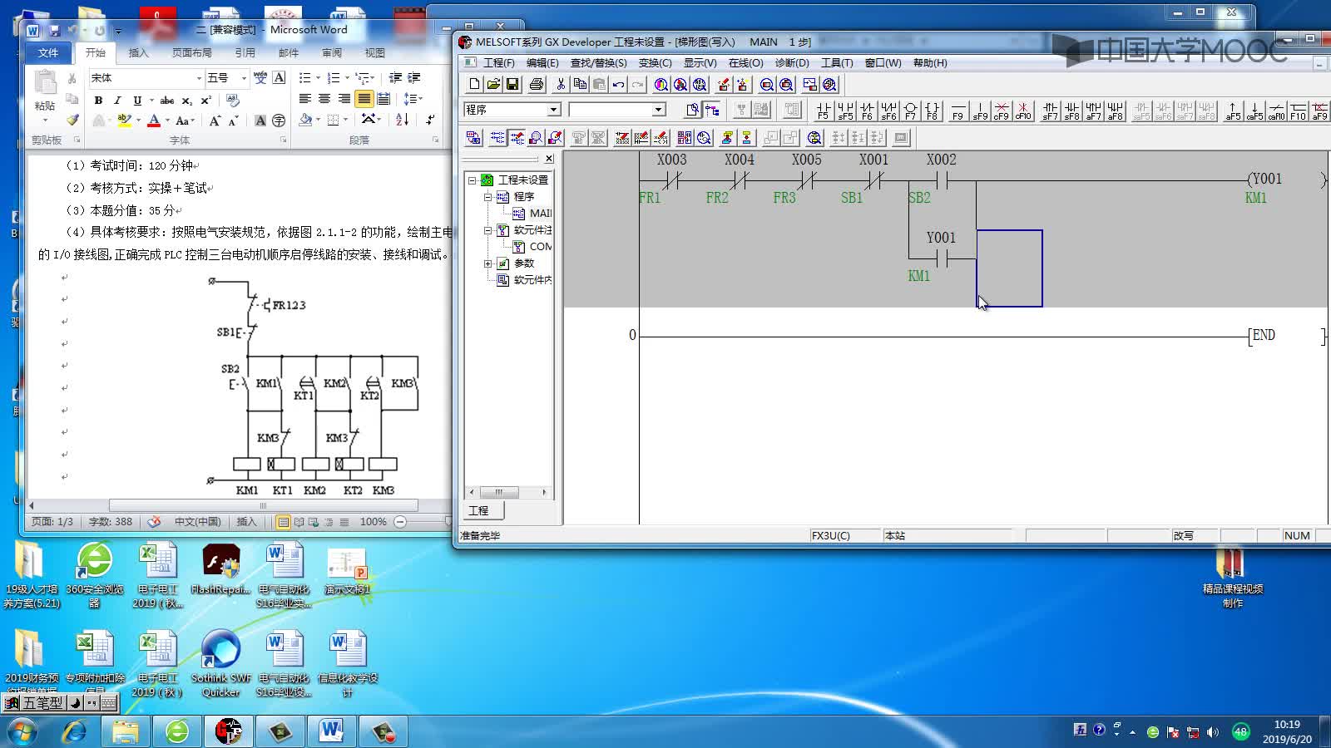Open the 五号 font size dropdown
The width and height of the screenshot is (1331, 748).
click(244, 78)
